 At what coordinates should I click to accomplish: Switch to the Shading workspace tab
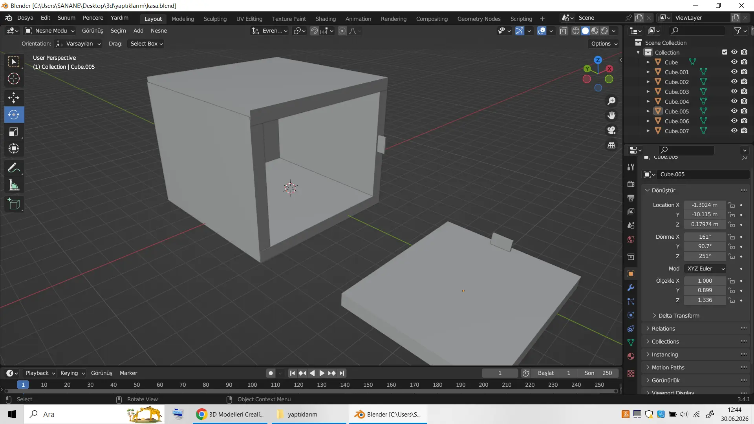pyautogui.click(x=326, y=19)
